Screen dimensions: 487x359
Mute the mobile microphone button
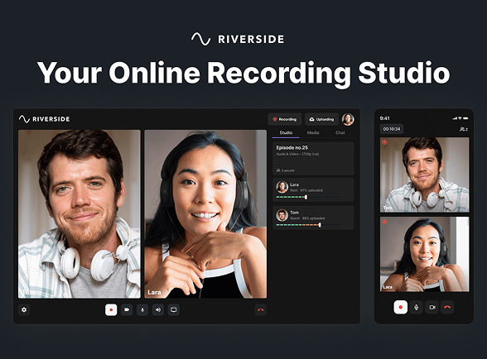point(416,307)
